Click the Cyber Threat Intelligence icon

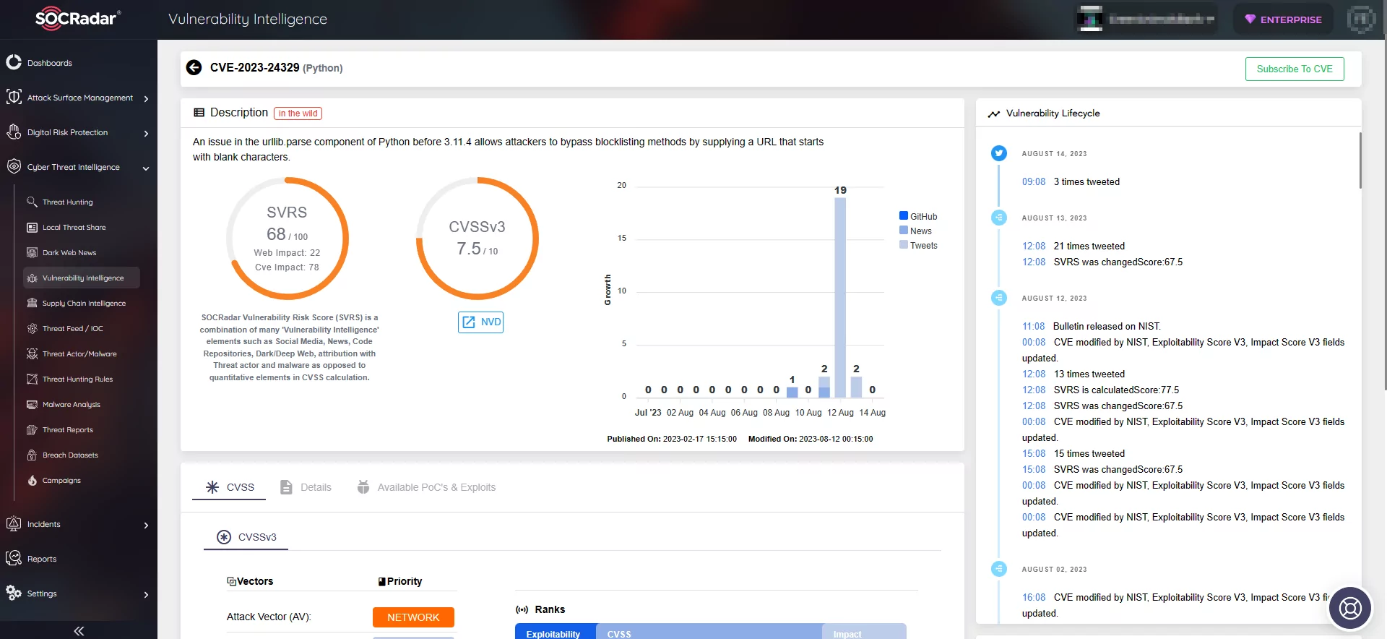point(14,166)
